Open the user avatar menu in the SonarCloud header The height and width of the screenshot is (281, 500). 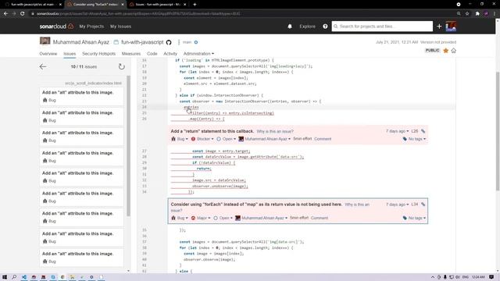451,27
